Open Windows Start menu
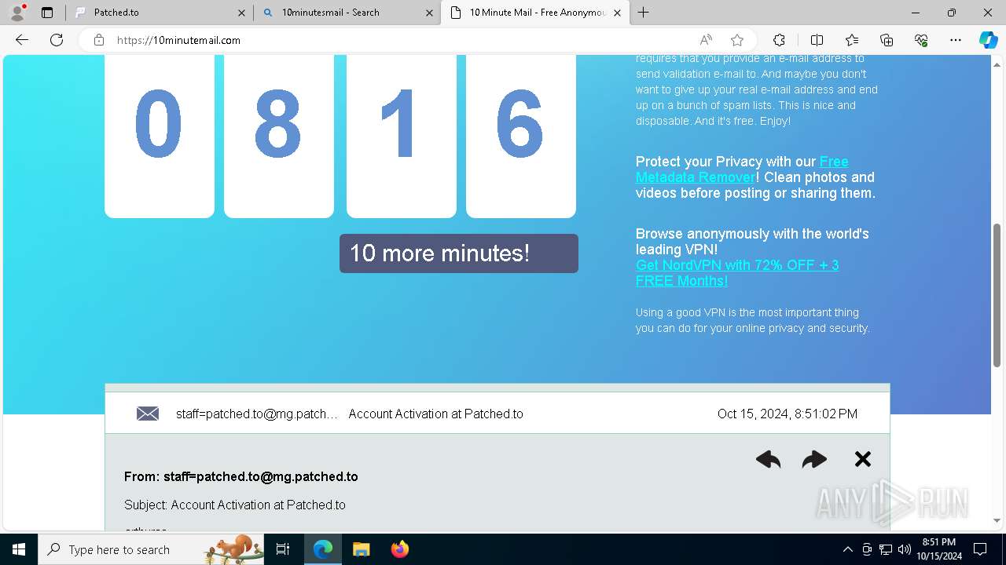The image size is (1006, 565). point(19,549)
